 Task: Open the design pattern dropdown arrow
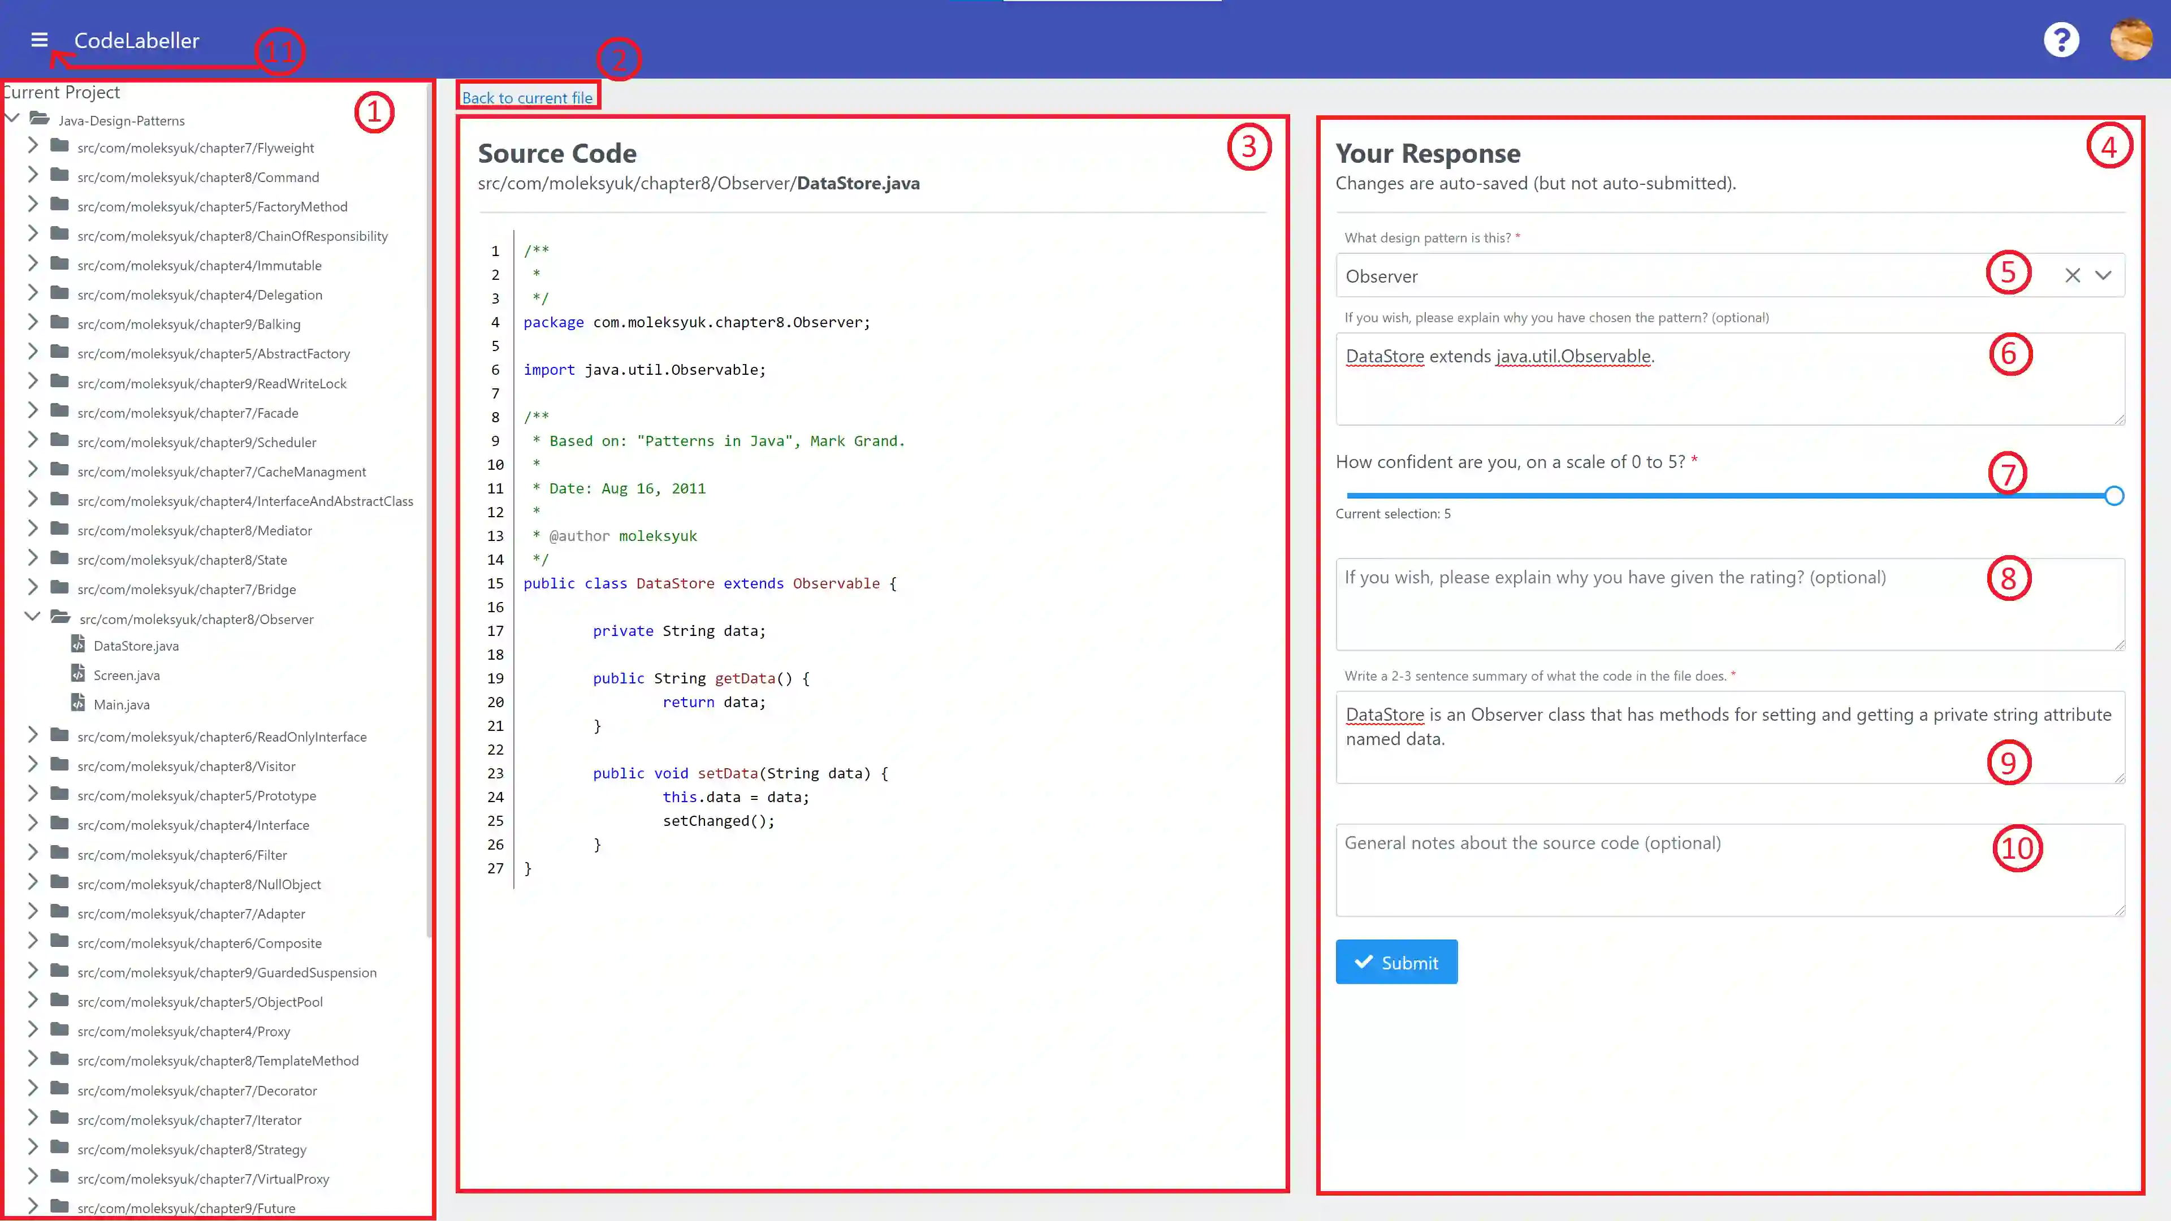coord(2104,275)
